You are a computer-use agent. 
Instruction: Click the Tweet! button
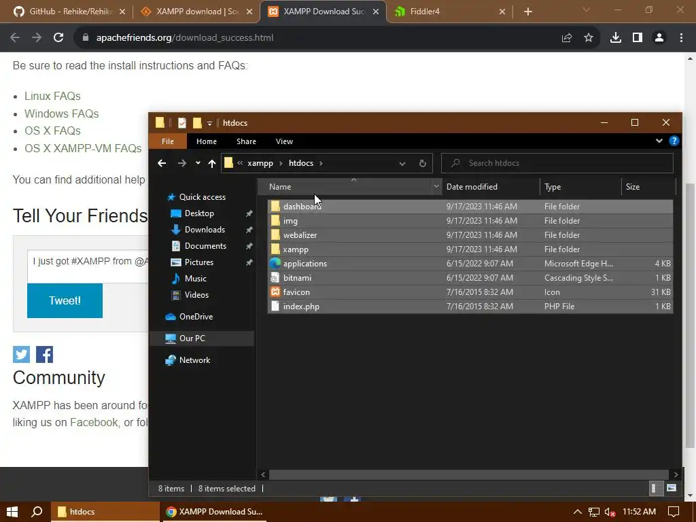tap(65, 300)
